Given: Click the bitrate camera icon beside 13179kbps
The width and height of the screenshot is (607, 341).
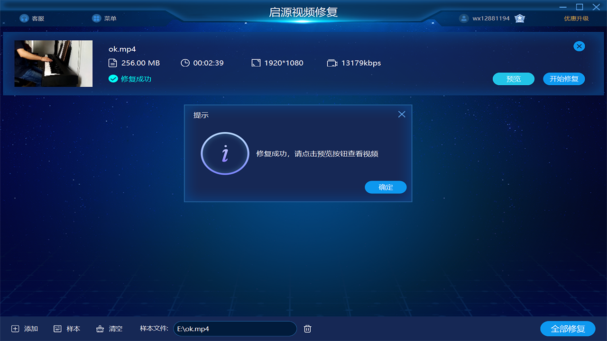Looking at the screenshot, I should click(331, 63).
